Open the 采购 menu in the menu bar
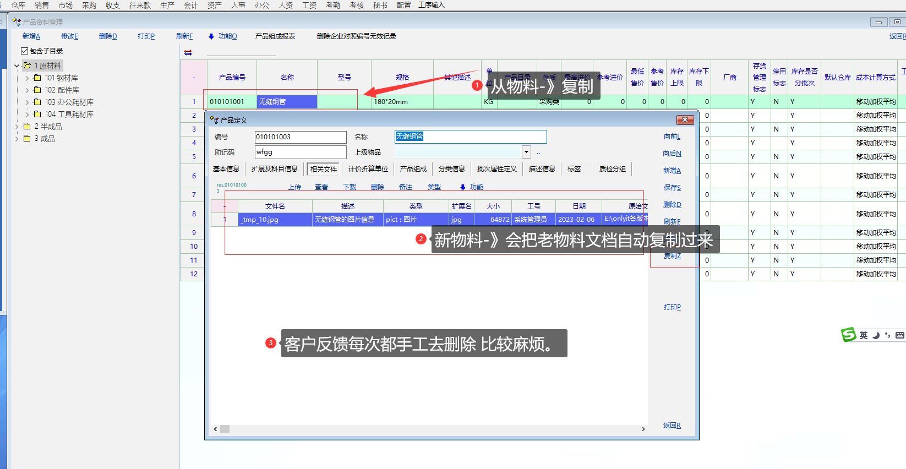 click(x=89, y=5)
